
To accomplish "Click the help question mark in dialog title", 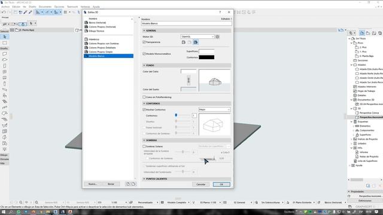I will 220,12.
